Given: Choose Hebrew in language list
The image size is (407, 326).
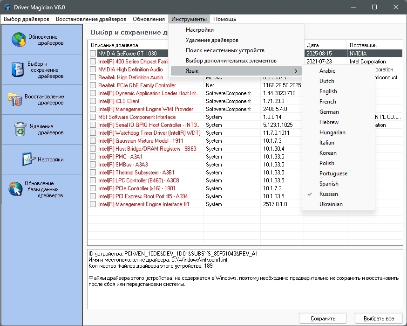Looking at the screenshot, I should point(338,122).
